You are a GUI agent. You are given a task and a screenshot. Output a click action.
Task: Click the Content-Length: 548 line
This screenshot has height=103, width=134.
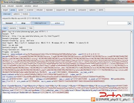click(x=12, y=47)
